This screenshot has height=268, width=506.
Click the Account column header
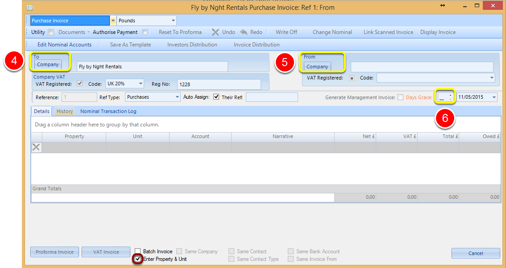point(200,136)
